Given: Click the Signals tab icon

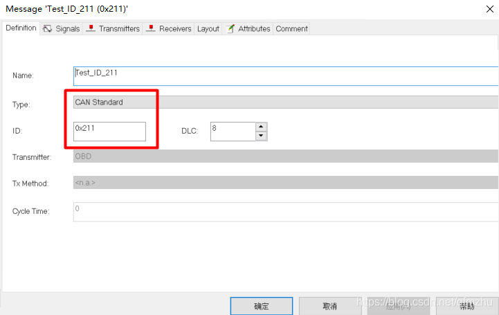Looking at the screenshot, I should pyautogui.click(x=48, y=28).
